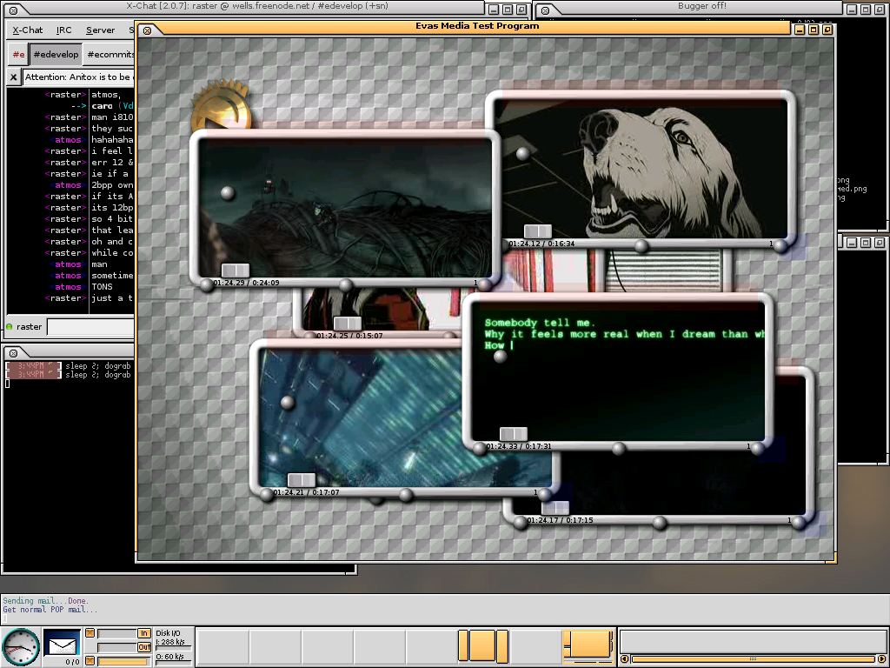Switch to the #edevelop channel tab
This screenshot has height=668, width=890.
click(x=56, y=54)
